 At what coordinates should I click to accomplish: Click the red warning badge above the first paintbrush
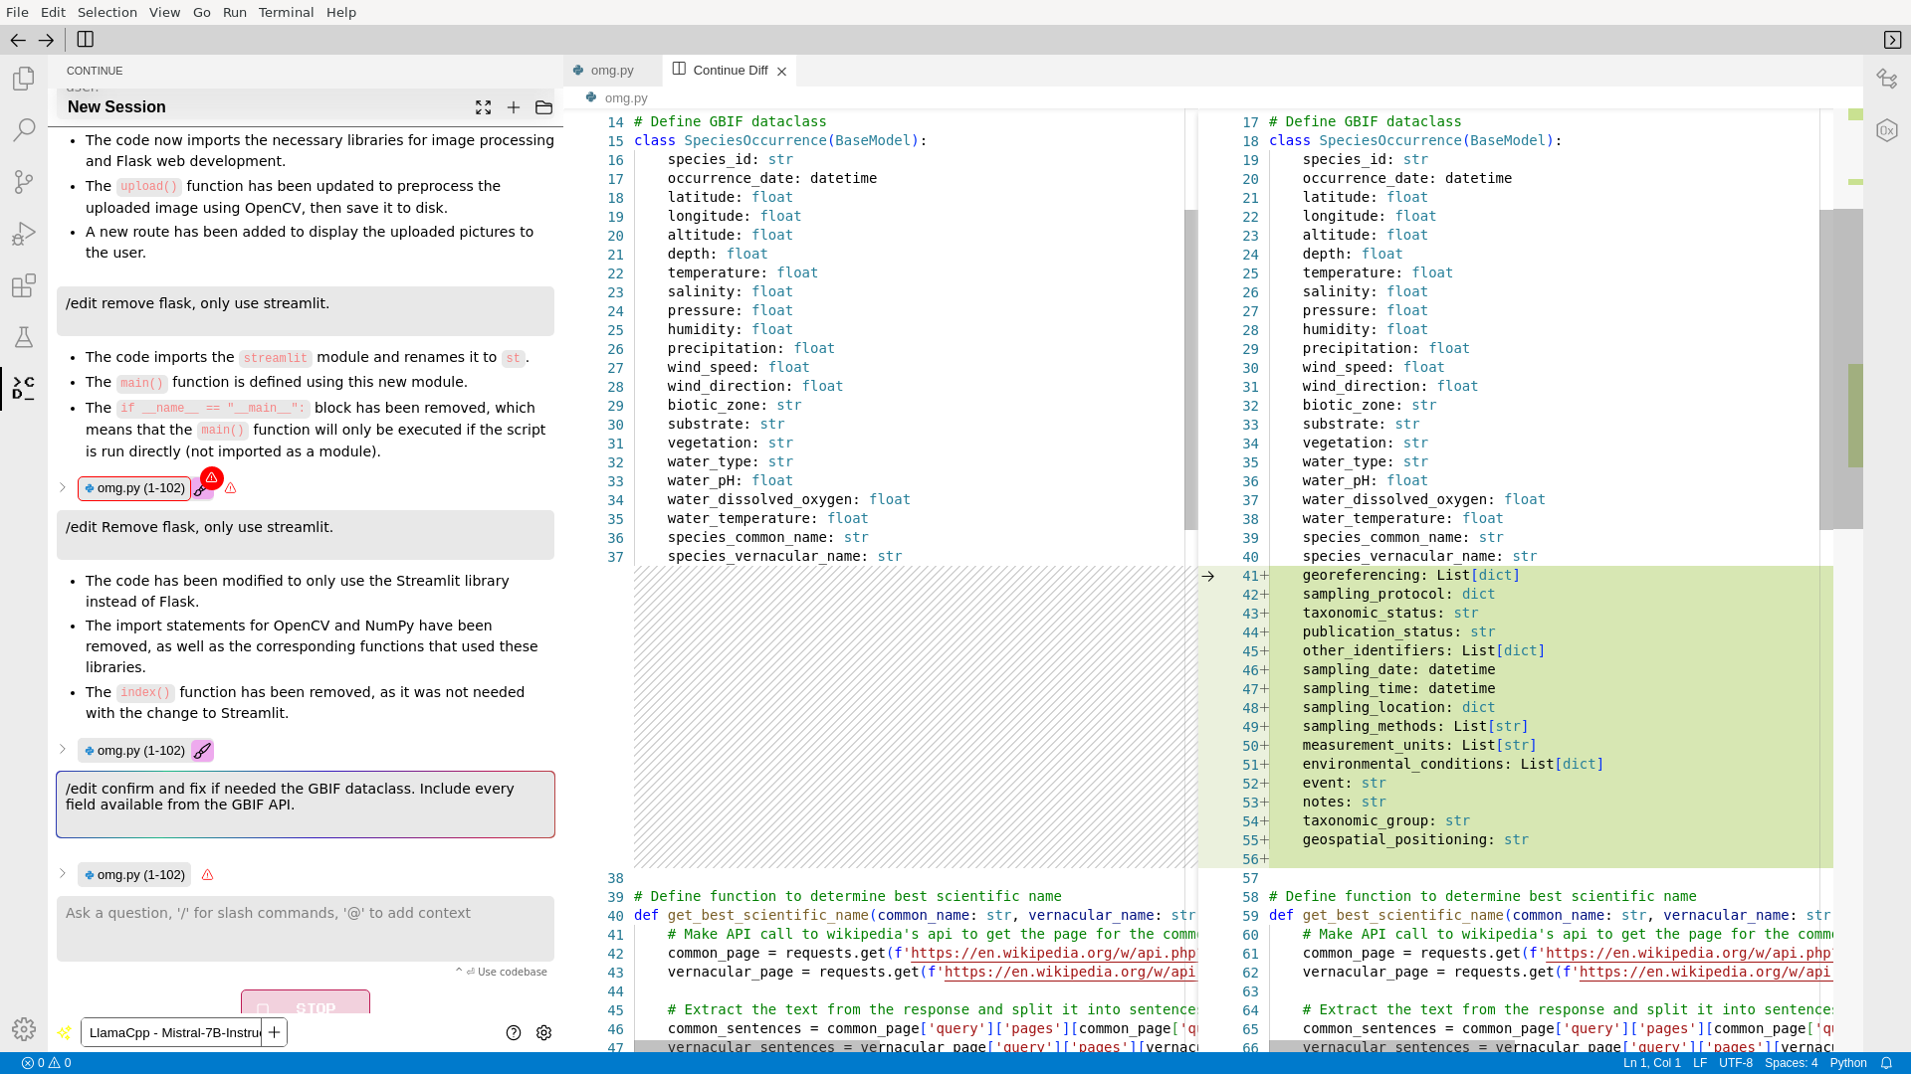coord(212,478)
